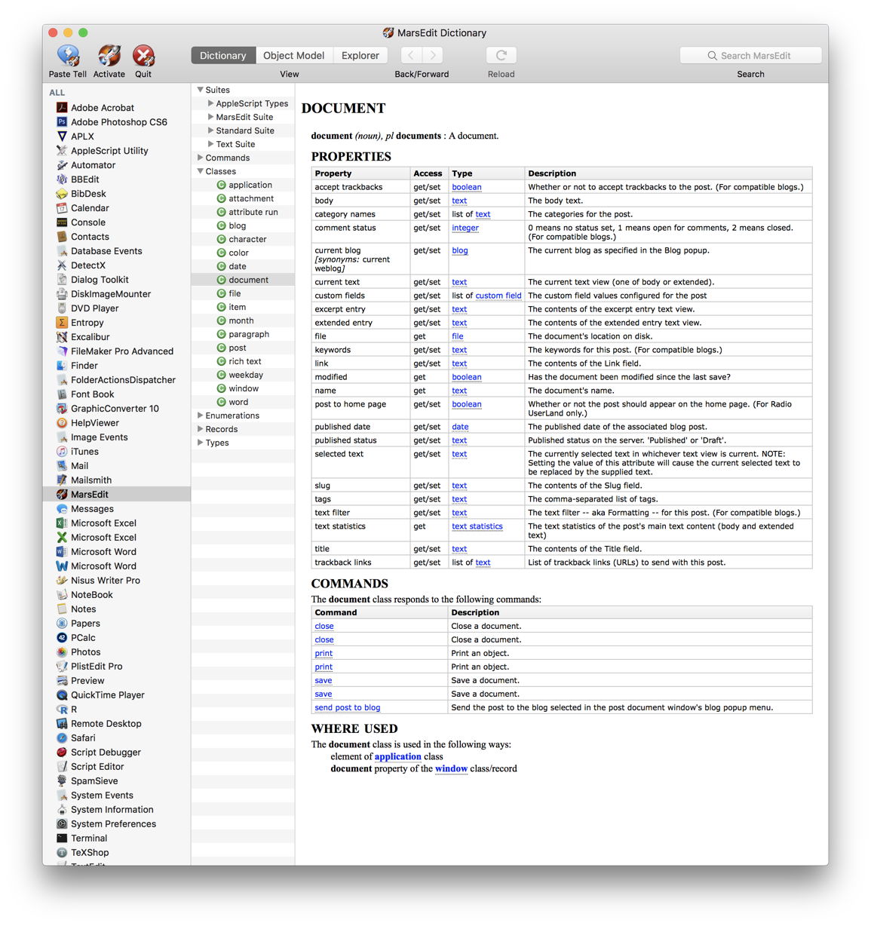Image resolution: width=871 pixels, height=926 pixels.
Task: Click the Quit toolbar icon
Action: pos(143,55)
